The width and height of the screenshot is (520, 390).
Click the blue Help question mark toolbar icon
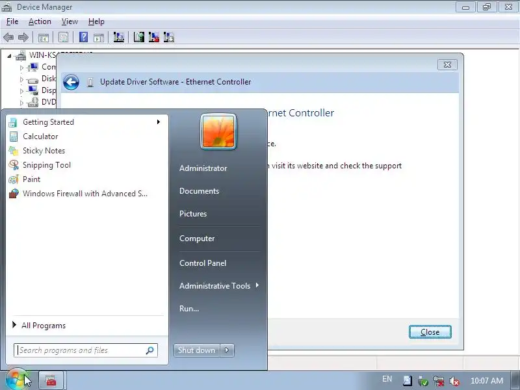(84, 37)
